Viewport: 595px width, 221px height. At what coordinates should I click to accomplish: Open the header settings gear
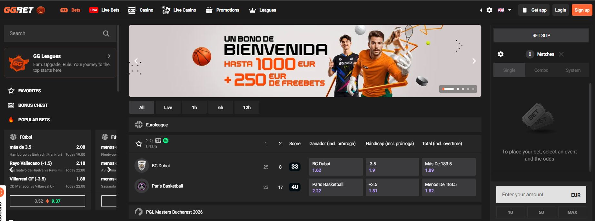(x=489, y=10)
